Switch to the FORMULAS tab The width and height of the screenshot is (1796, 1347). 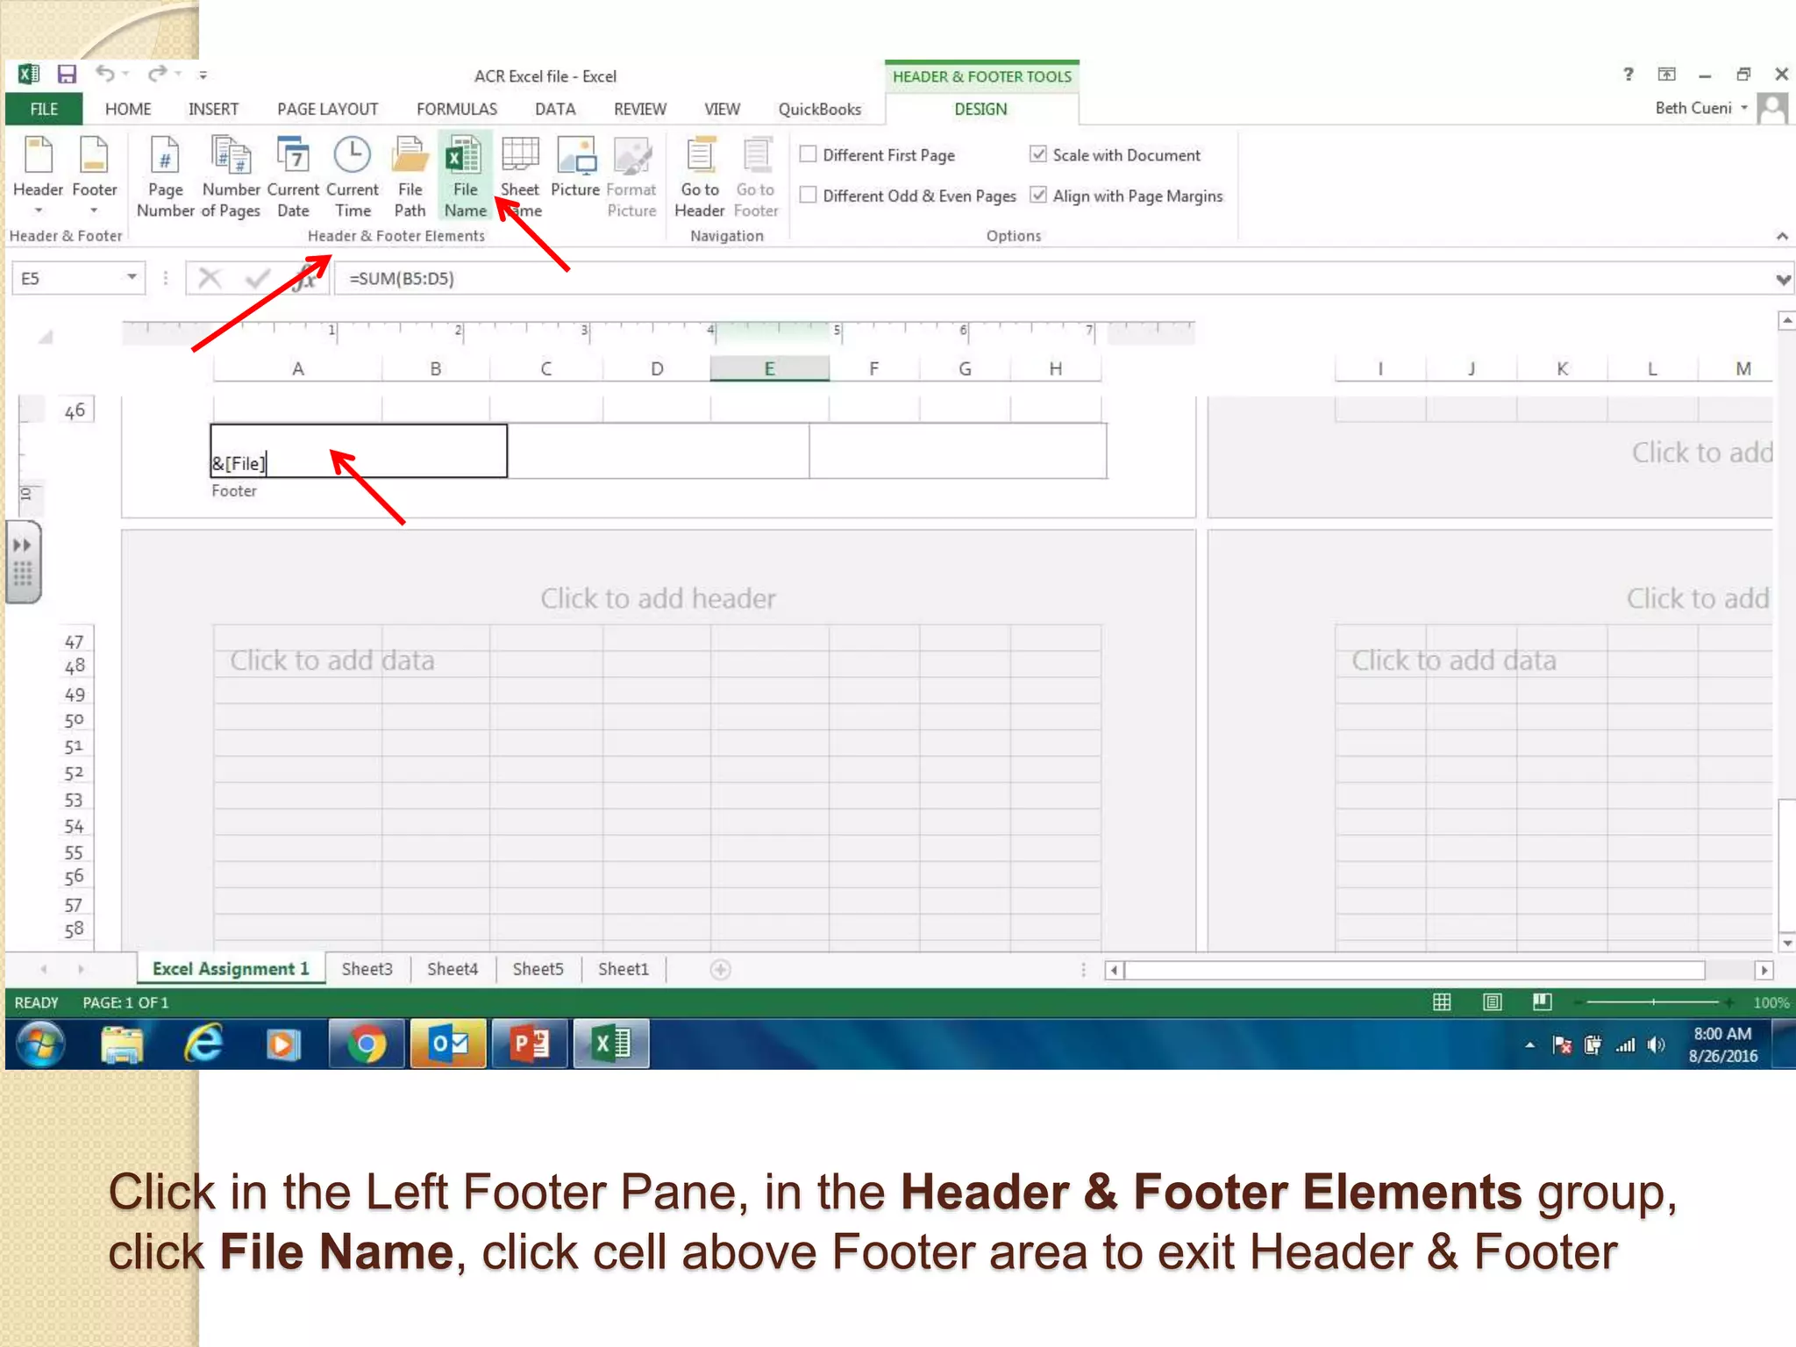[x=456, y=109]
